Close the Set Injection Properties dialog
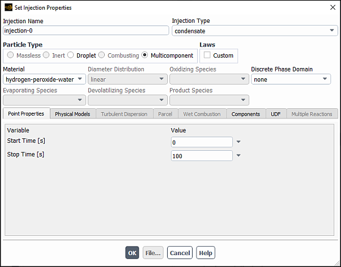 333,7
